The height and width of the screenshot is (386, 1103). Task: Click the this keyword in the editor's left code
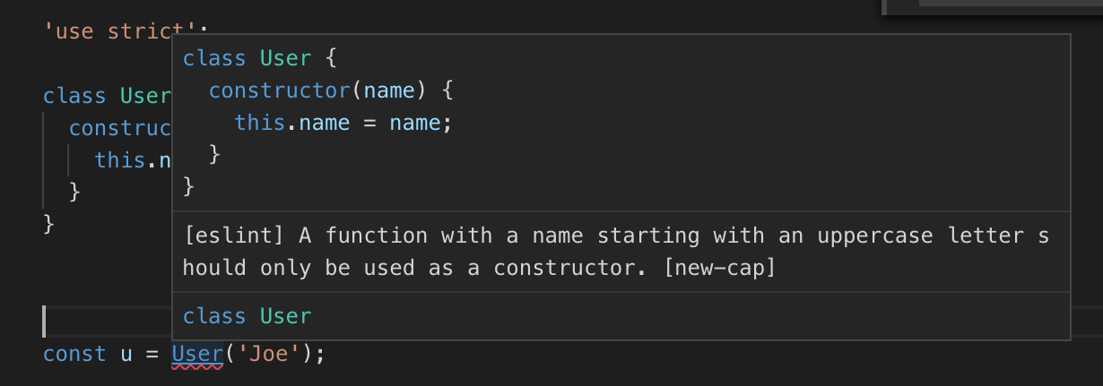point(119,160)
